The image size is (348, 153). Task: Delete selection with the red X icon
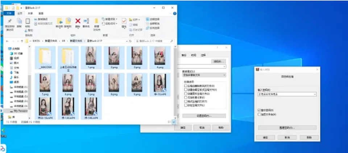click(x=78, y=23)
